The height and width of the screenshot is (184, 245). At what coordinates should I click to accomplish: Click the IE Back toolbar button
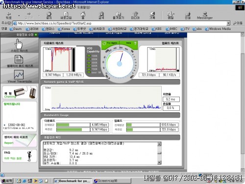[x=9, y=16]
